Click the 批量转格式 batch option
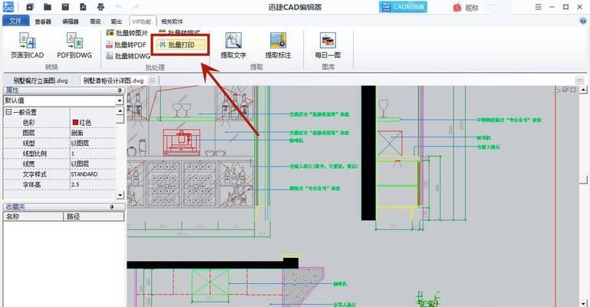 [179, 33]
